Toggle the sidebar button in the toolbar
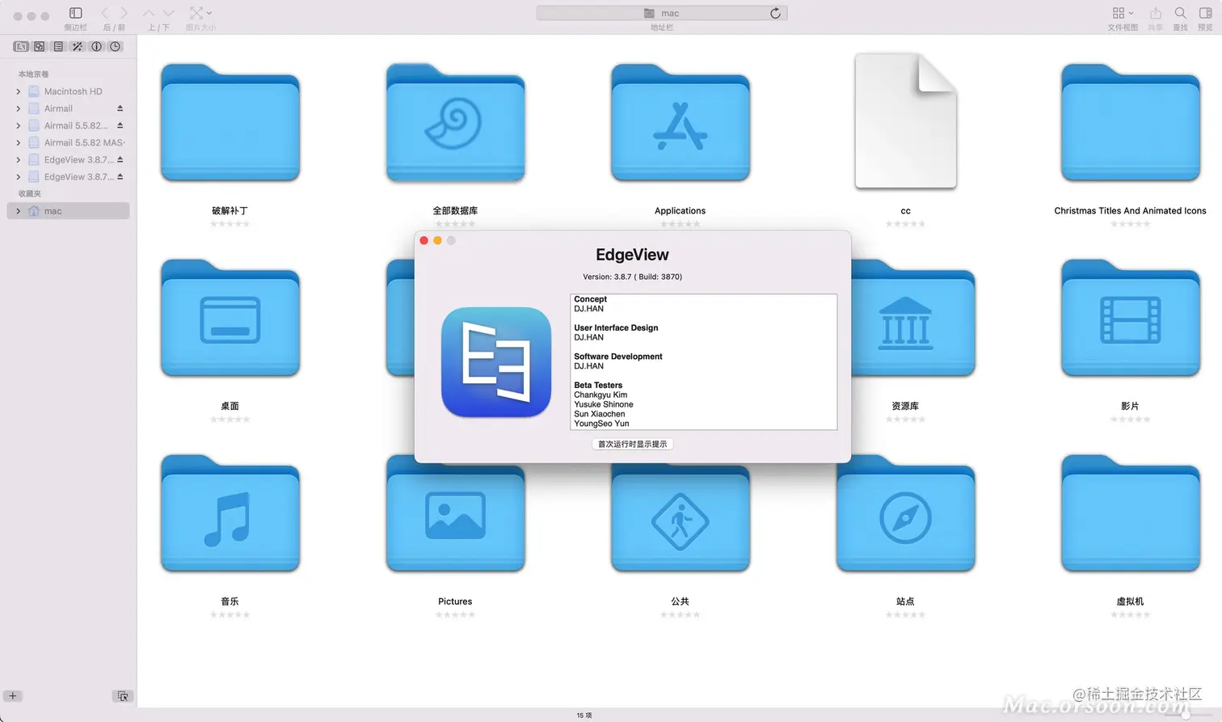The height and width of the screenshot is (722, 1222). click(75, 13)
